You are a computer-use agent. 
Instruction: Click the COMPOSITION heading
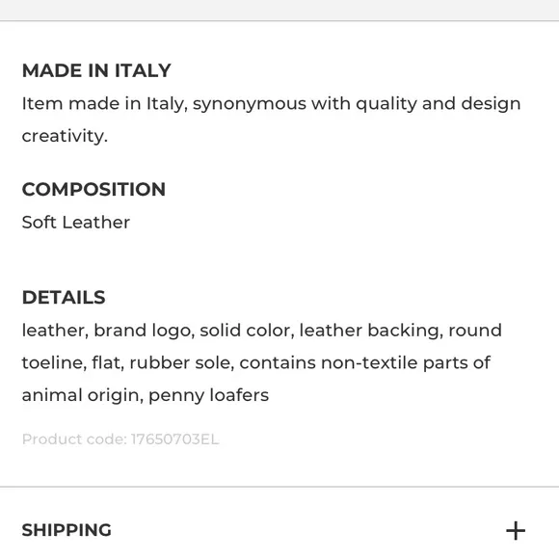(93, 189)
